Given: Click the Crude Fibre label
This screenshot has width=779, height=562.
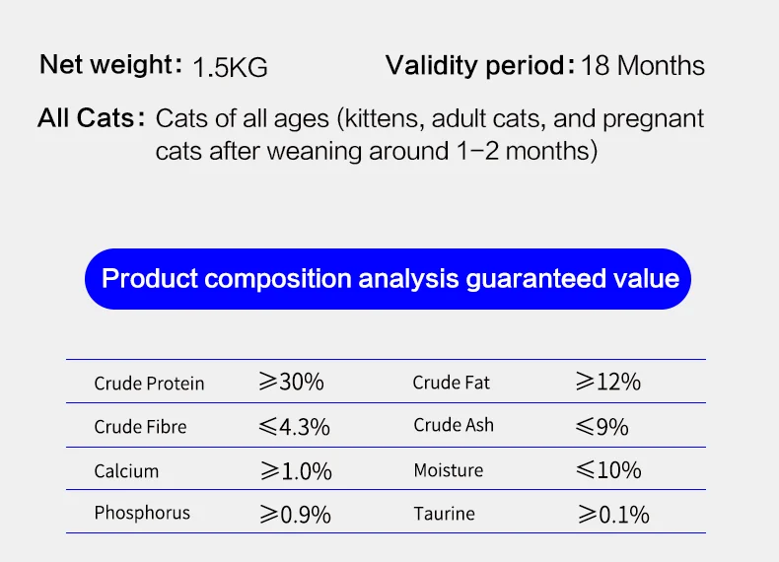Looking at the screenshot, I should (x=140, y=426).
